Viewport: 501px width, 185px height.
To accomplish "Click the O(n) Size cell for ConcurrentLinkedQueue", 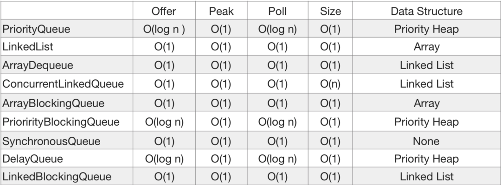I will [x=330, y=84].
